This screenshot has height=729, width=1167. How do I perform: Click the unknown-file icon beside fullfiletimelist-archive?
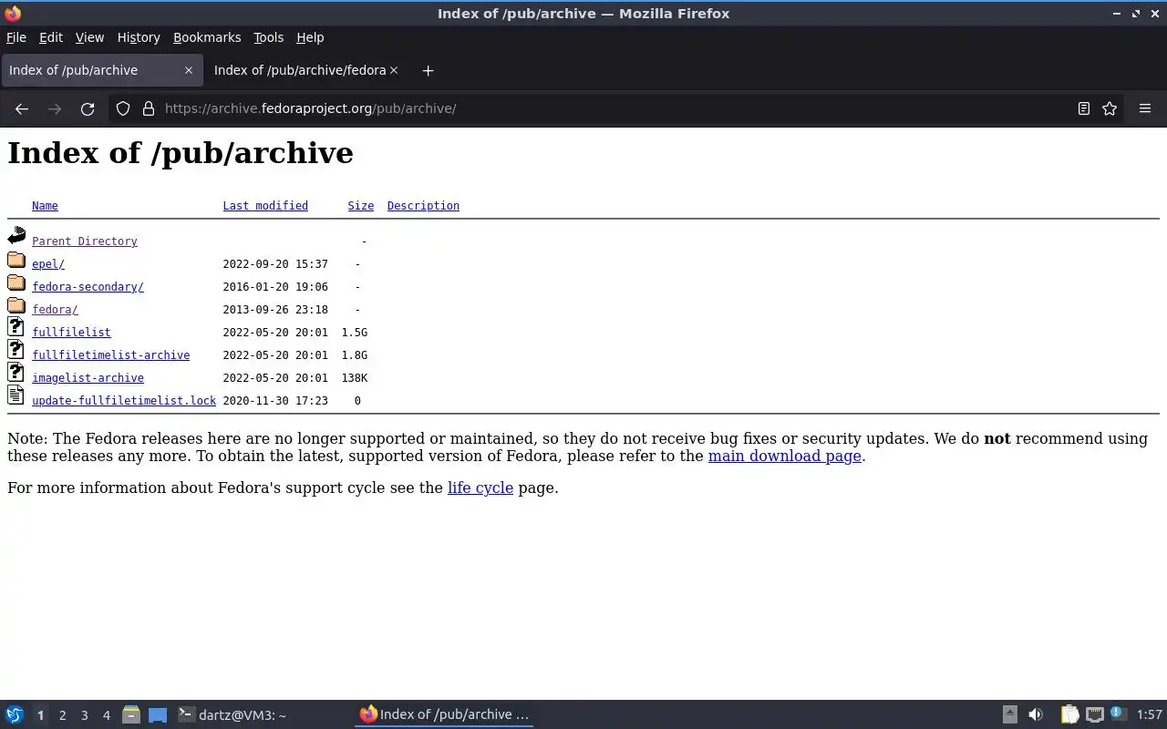pos(16,350)
